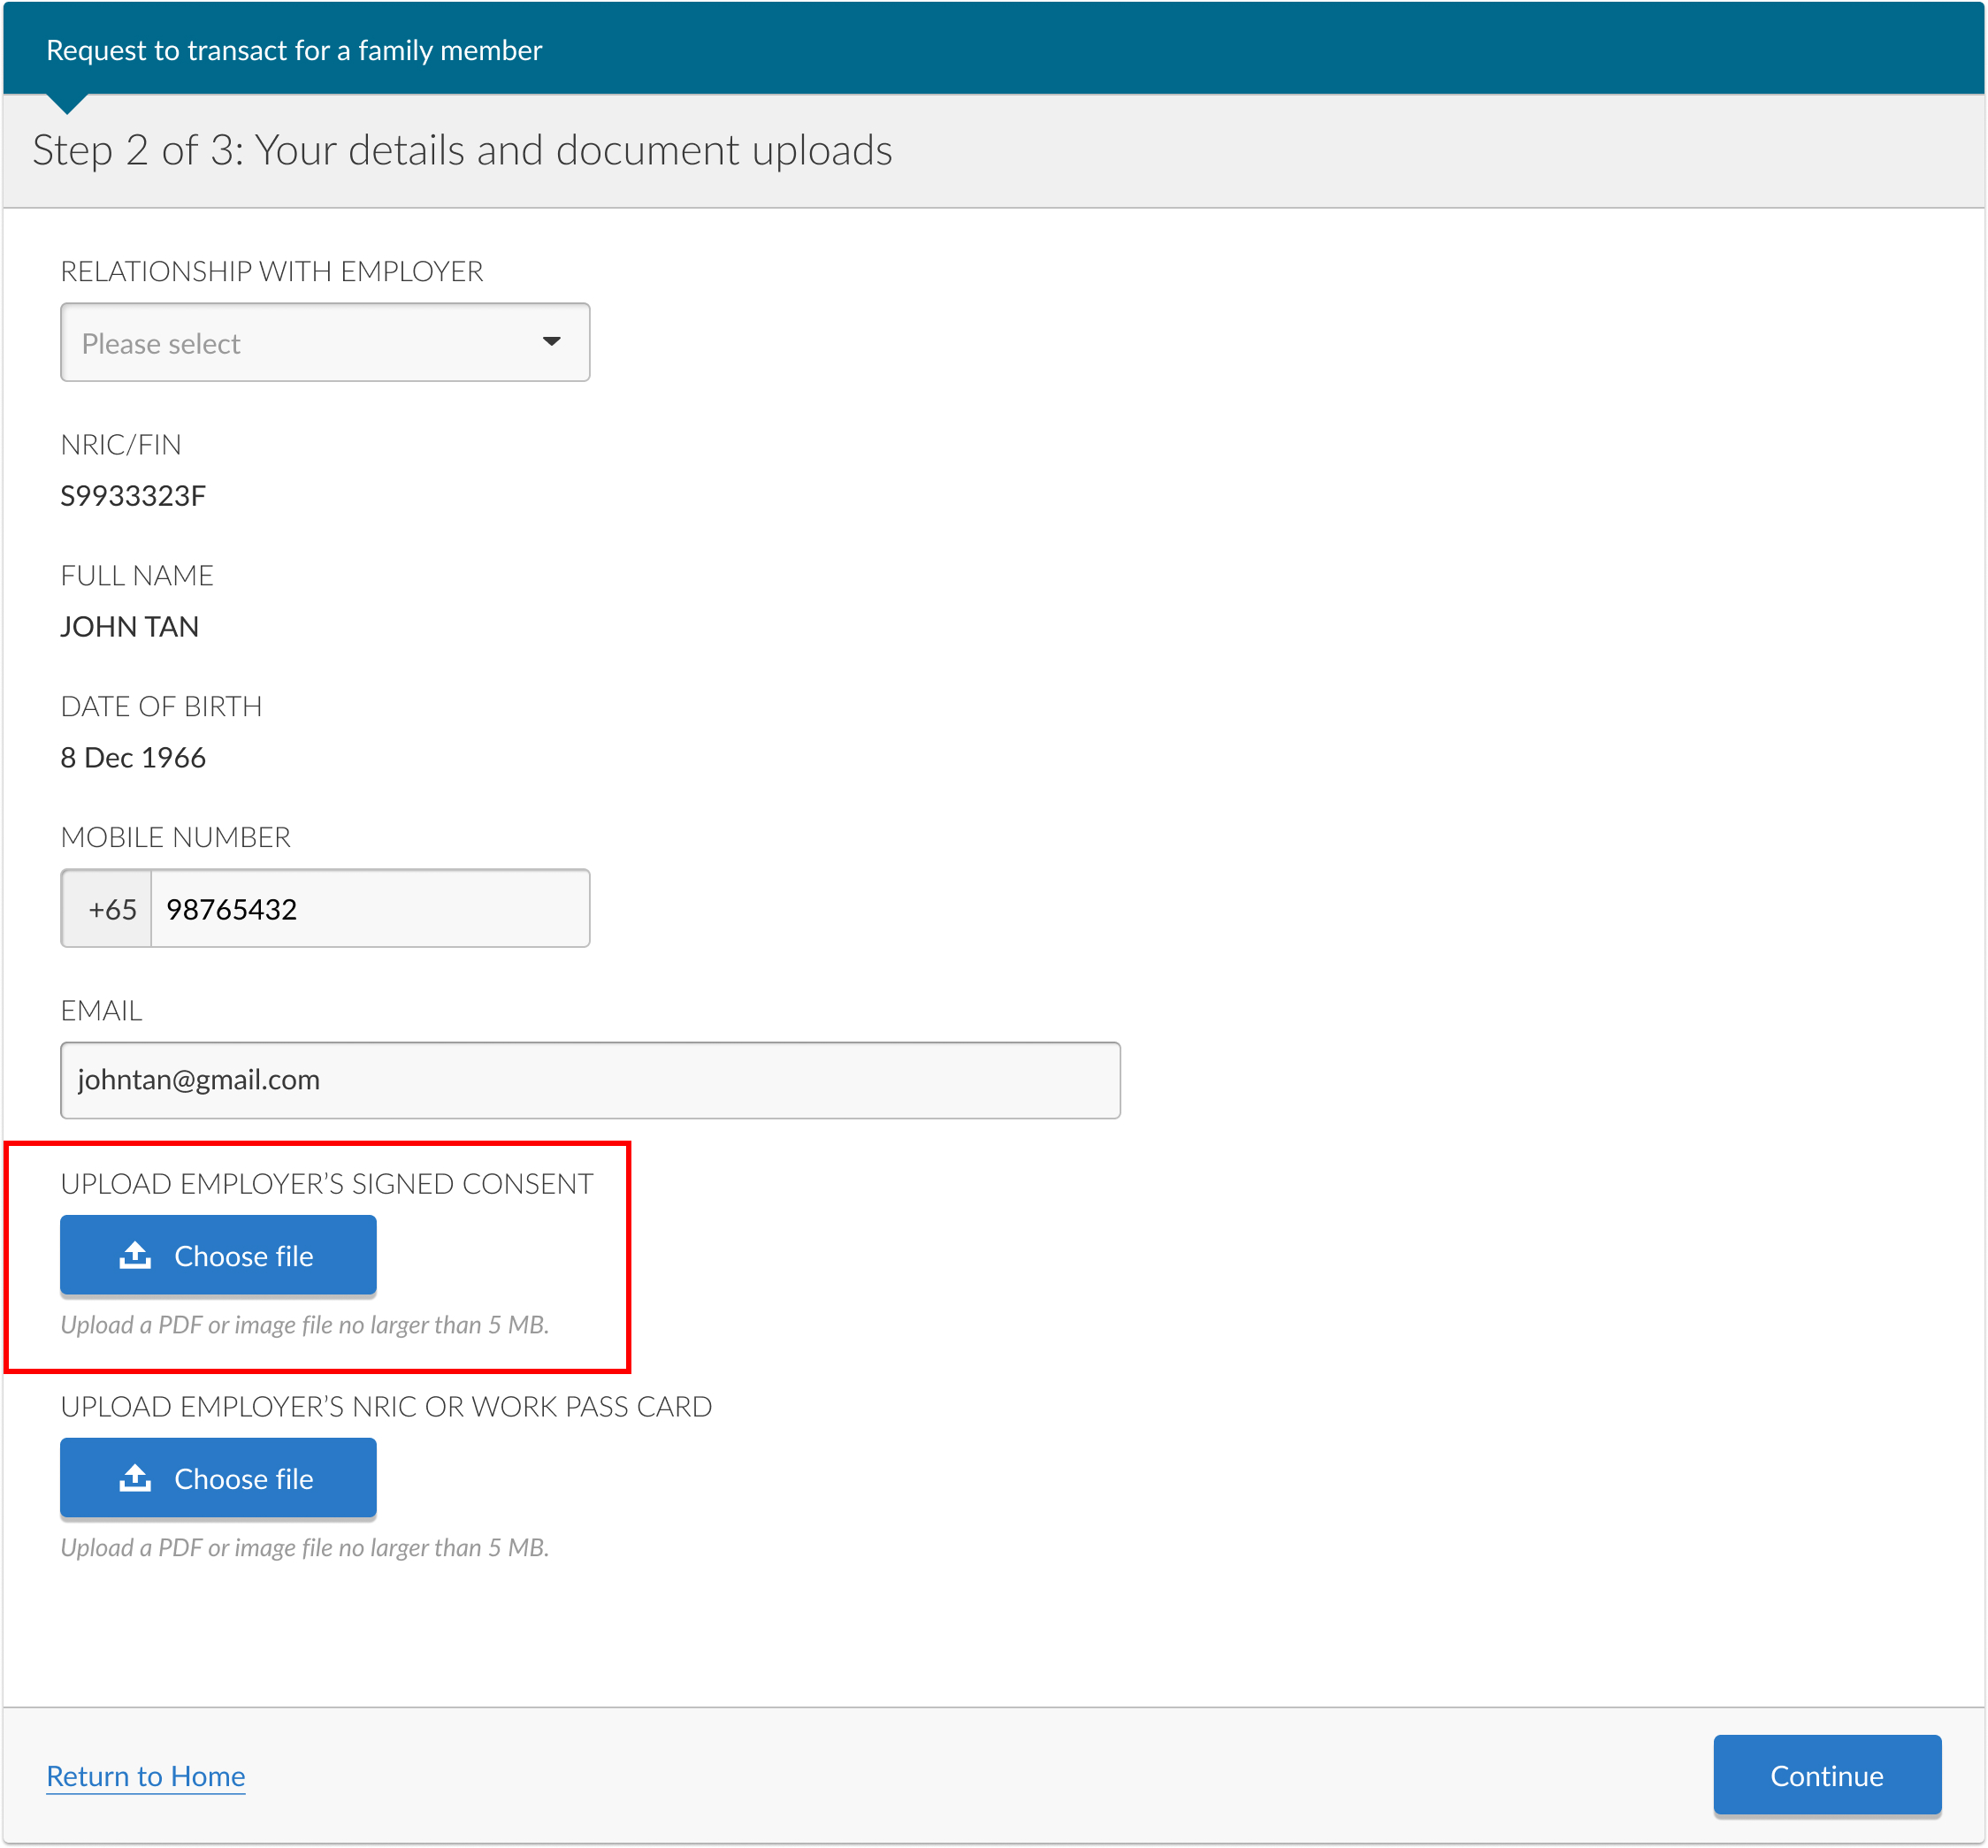Select the date of birth 8 Dec 1966

pos(133,758)
